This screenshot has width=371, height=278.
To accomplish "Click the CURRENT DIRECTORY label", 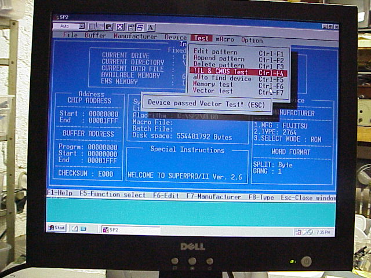I will click(x=133, y=62).
